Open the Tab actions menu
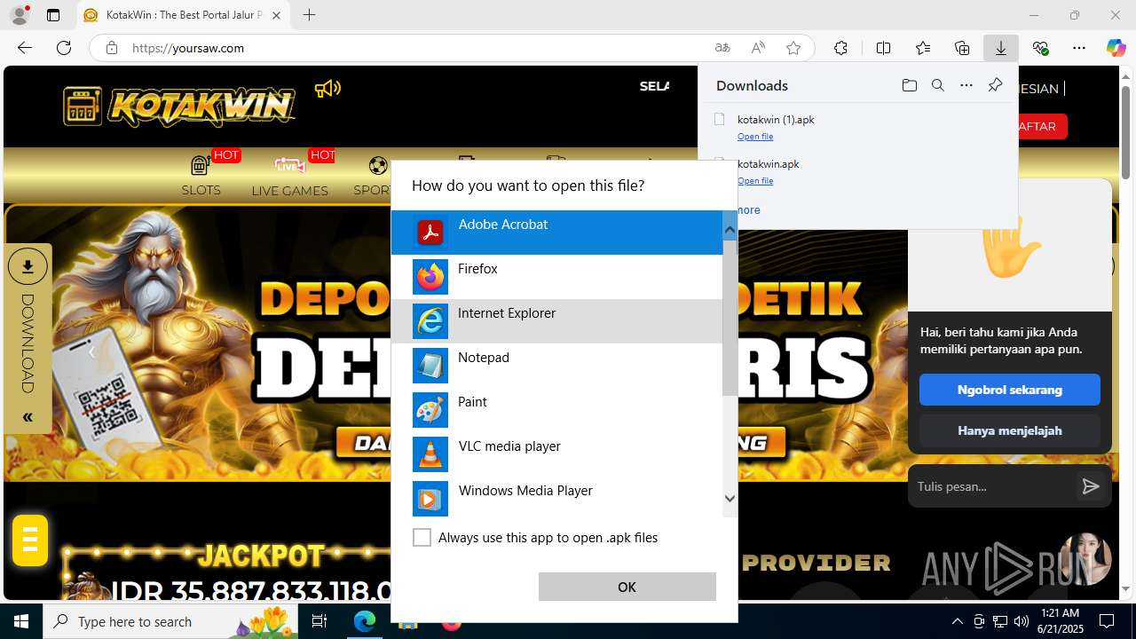This screenshot has width=1136, height=639. [x=53, y=15]
